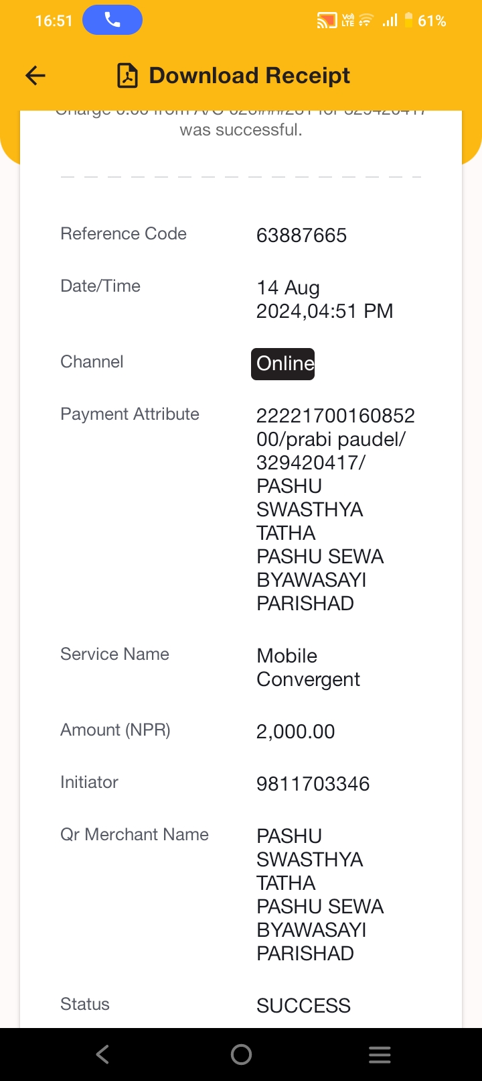Tap the Wi-Fi status icon
482x1081 pixels.
pyautogui.click(x=366, y=21)
